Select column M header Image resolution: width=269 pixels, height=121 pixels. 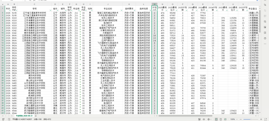pos(154,4)
